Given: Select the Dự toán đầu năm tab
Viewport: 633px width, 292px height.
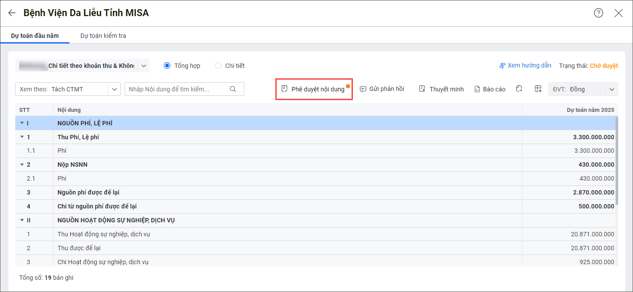Looking at the screenshot, I should tap(35, 36).
